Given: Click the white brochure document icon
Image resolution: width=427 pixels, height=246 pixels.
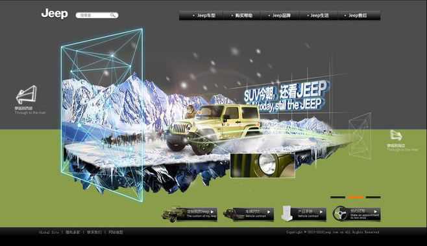Looking at the screenshot, I should 287,214.
